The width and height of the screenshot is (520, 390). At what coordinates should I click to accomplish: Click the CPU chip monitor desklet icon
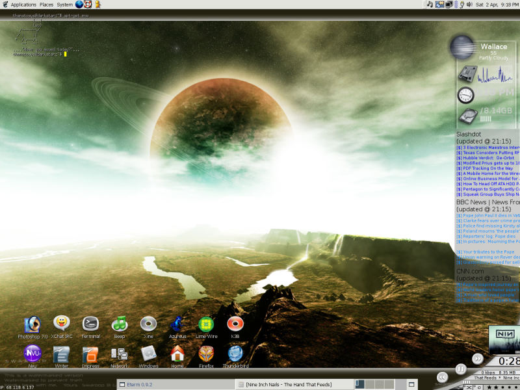467,73
